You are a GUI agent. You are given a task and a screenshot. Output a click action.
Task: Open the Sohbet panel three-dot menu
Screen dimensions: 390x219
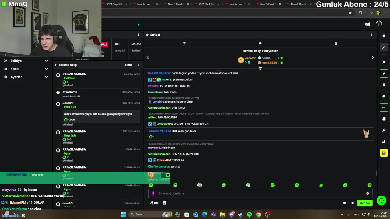tap(371, 35)
